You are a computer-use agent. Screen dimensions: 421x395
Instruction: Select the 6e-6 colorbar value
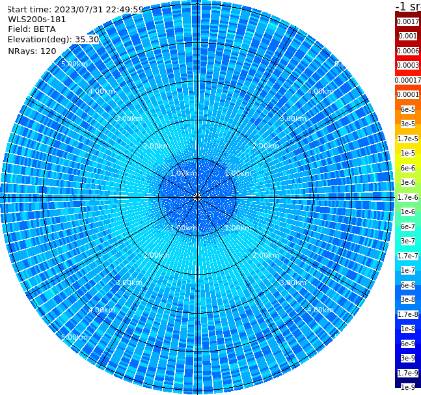[x=408, y=168]
